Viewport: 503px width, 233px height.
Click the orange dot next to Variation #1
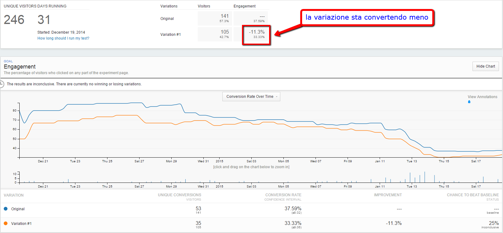click(6, 223)
